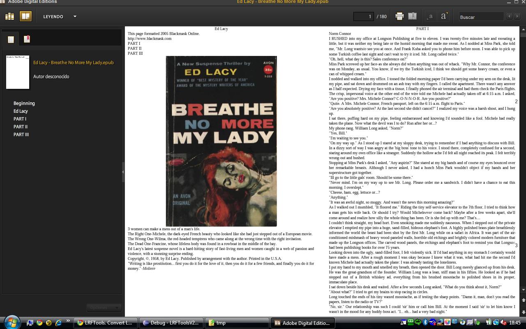Click the book cover thumbnail in sidebar

18,72
